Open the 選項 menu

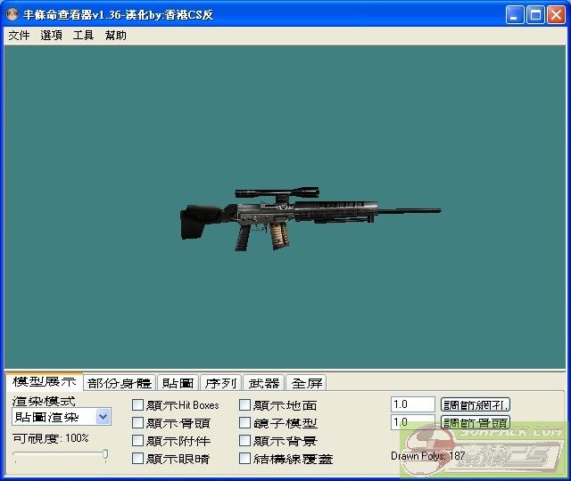(x=51, y=36)
